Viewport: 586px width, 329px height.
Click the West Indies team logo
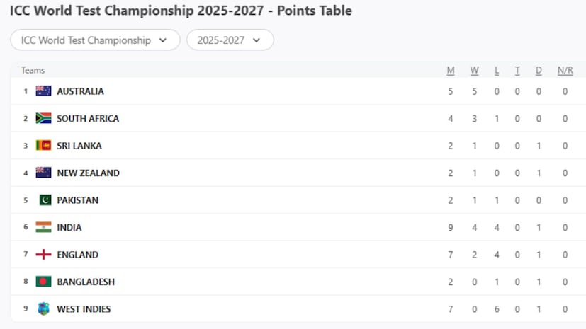43,309
